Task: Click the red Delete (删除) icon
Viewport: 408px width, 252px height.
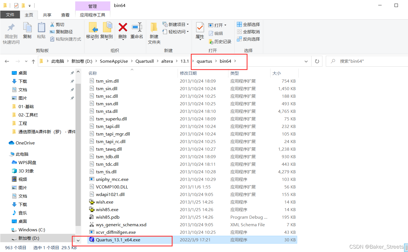Action: [123, 27]
